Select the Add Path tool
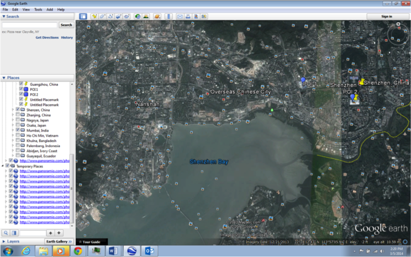Screen dimensions: 411x257 110,17
